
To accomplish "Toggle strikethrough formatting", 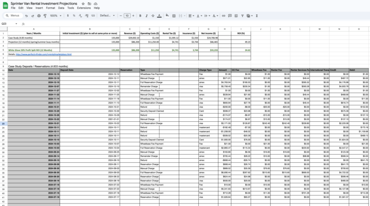I will coord(153,15).
